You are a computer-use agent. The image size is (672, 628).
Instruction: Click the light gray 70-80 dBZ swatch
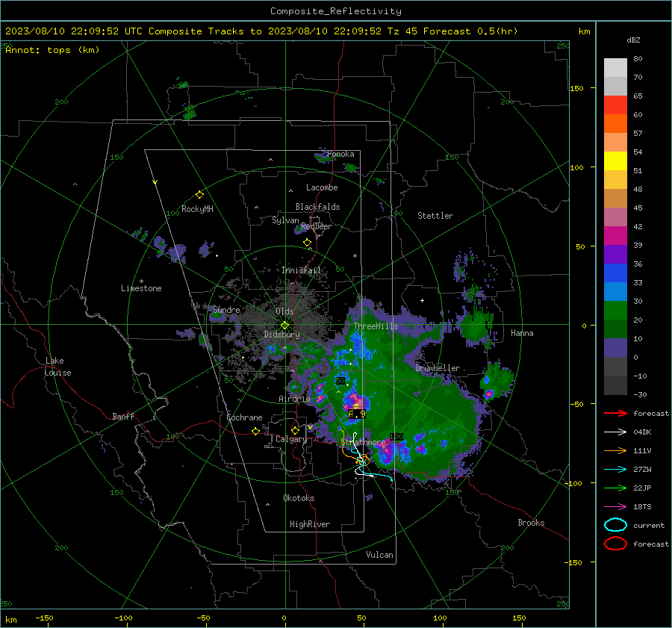click(615, 68)
